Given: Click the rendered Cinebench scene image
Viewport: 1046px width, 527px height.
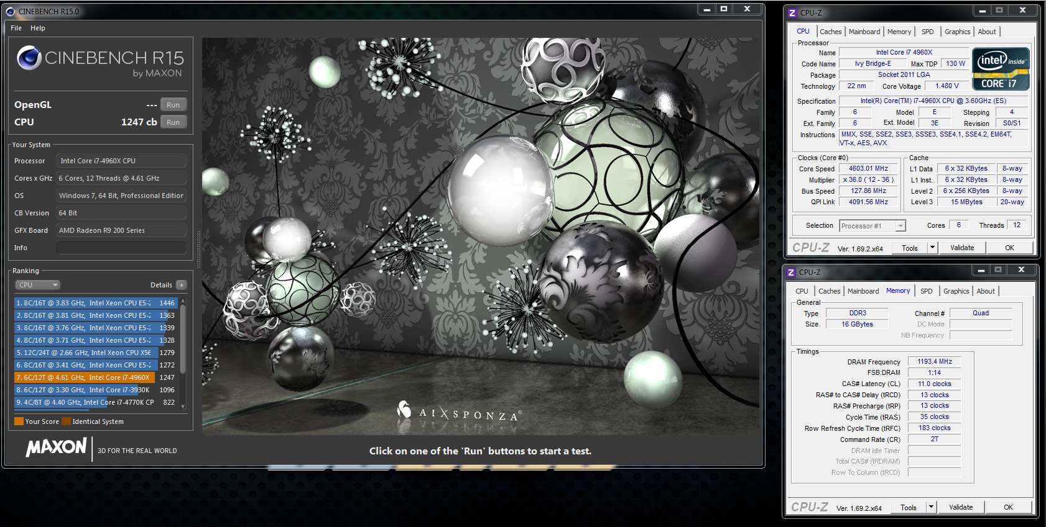Looking at the screenshot, I should pyautogui.click(x=481, y=236).
